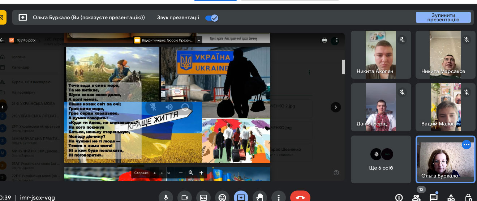The height and width of the screenshot is (201, 477).
Task: Print the presentation using printer icon
Action: (x=325, y=40)
